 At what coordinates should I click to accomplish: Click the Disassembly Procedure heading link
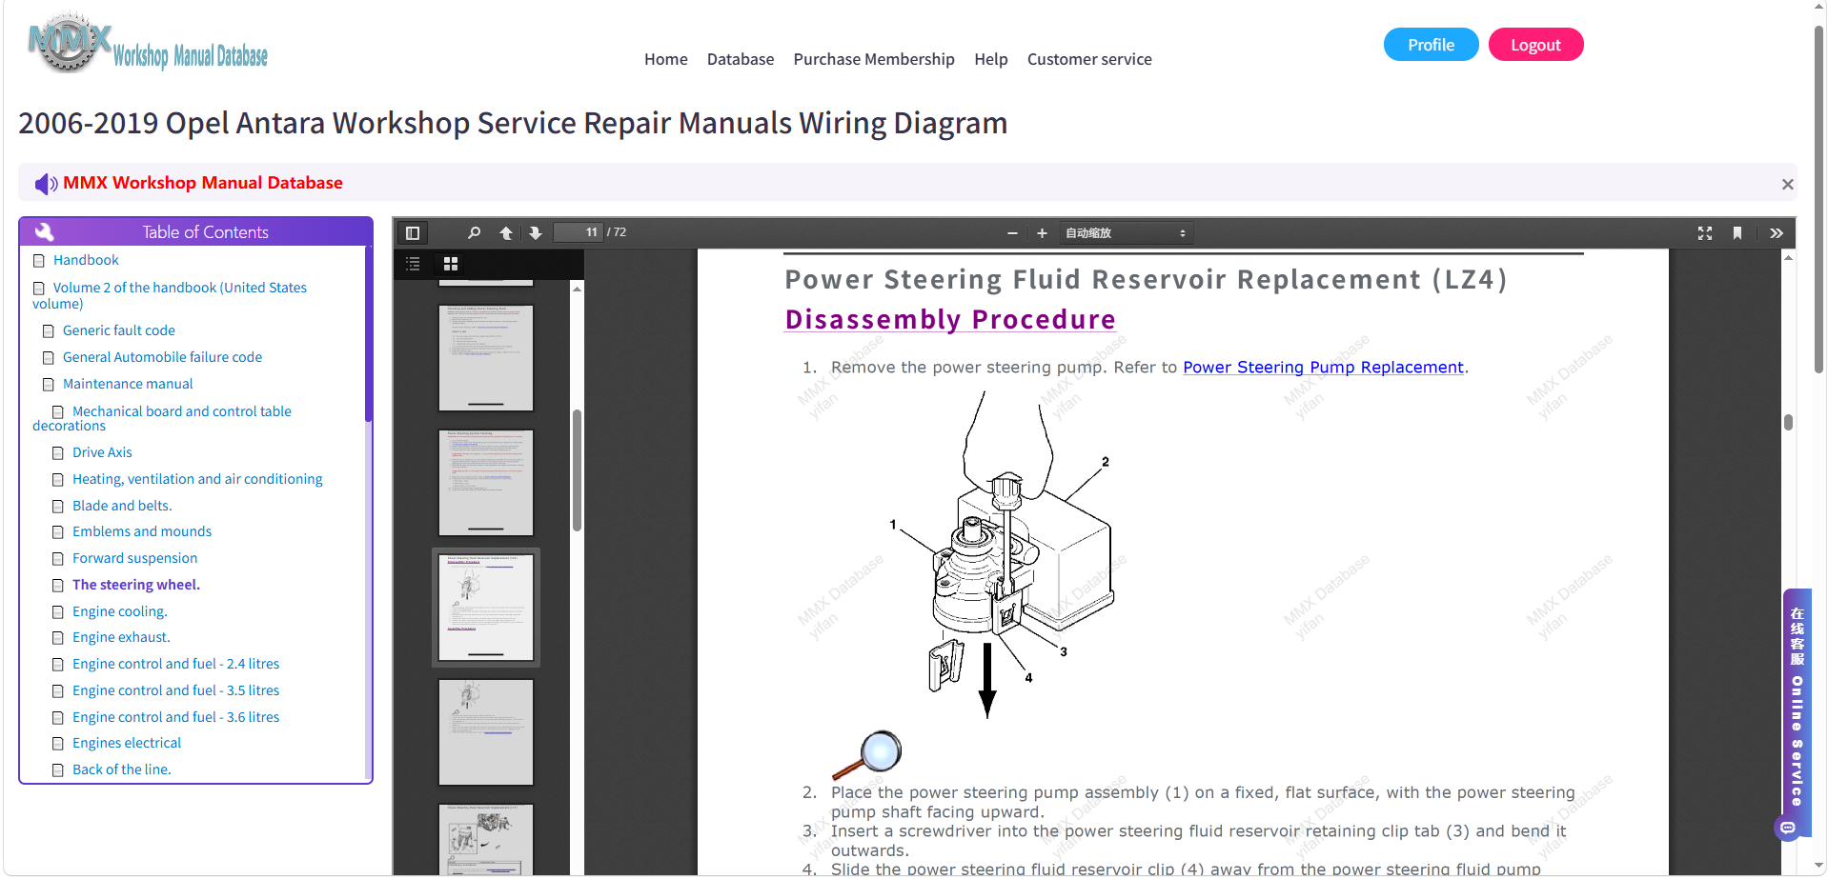click(950, 320)
